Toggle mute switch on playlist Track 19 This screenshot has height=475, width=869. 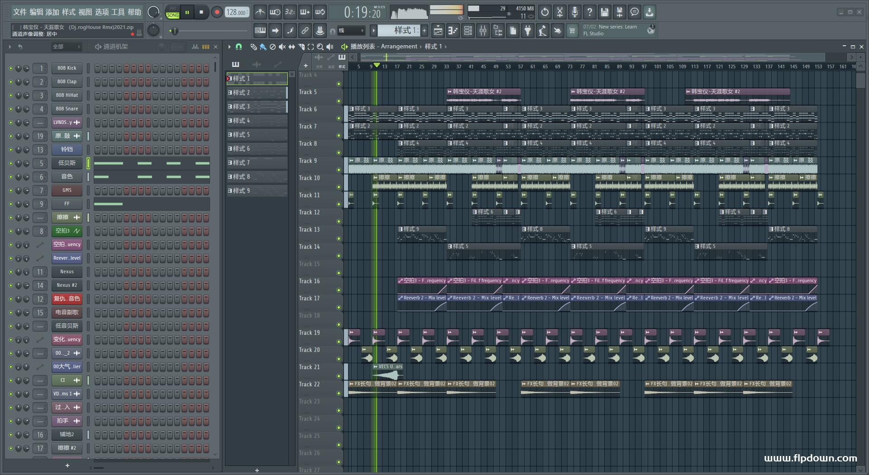[339, 342]
